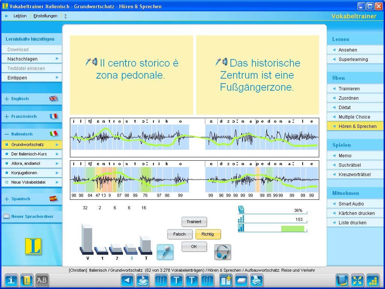This screenshot has width=385, height=289.
Task: Click the microphone record button
Action: (165, 252)
